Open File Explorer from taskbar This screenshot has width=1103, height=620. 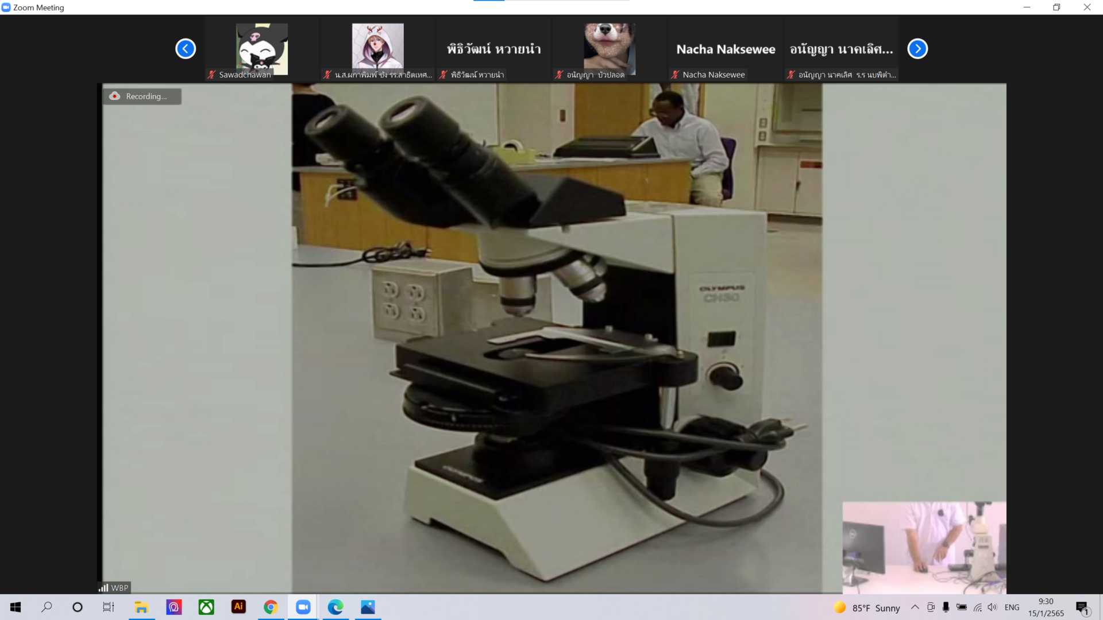point(141,607)
